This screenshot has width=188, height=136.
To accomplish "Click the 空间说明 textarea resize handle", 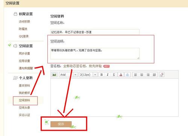I will pos(138,58).
